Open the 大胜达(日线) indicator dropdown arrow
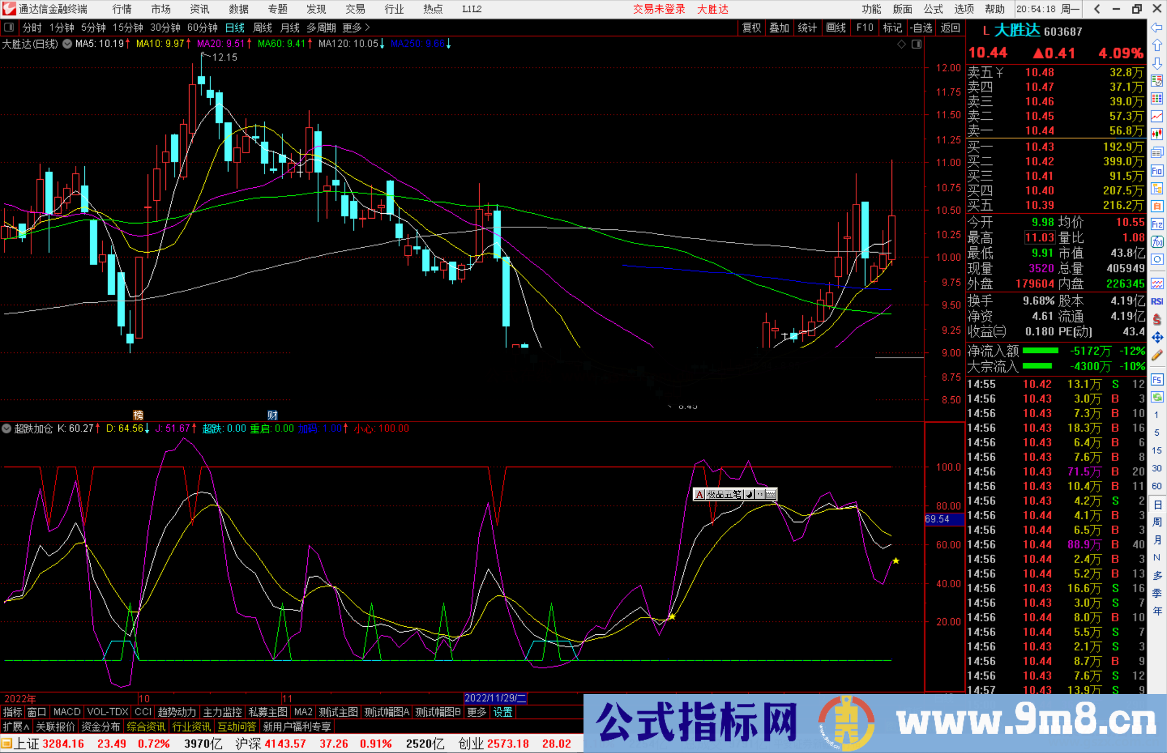 (68, 44)
